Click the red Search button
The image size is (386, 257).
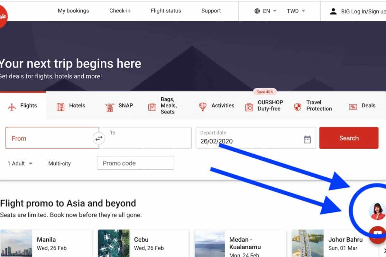pos(349,138)
